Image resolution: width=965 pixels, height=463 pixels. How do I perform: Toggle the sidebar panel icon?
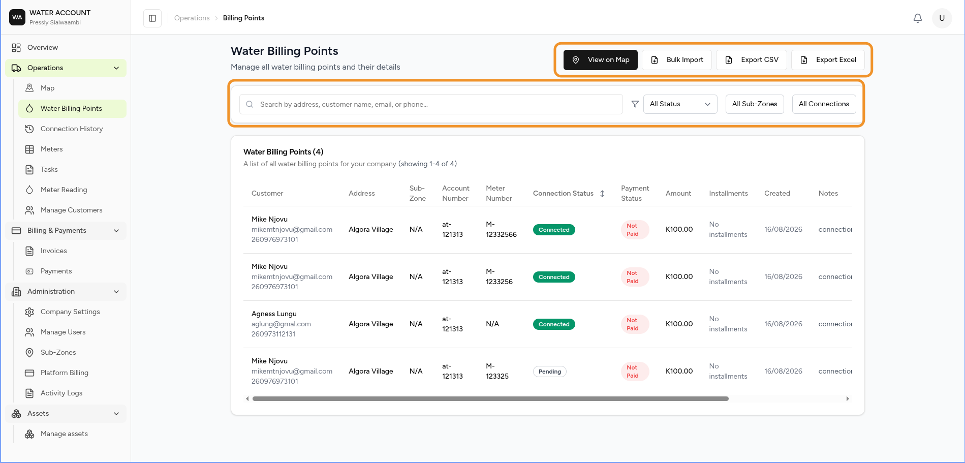152,18
